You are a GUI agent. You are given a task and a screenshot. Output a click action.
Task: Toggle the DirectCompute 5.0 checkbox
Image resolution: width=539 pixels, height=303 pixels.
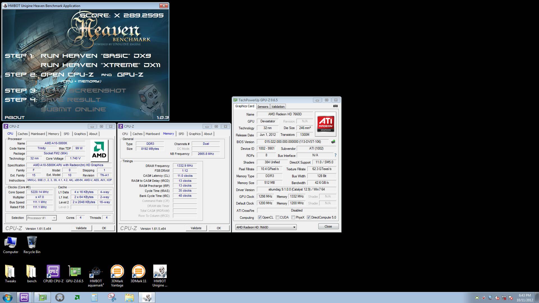point(309,217)
